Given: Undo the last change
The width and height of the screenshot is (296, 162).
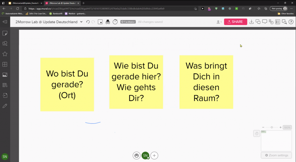Looking at the screenshot, I should [x=88, y=22].
